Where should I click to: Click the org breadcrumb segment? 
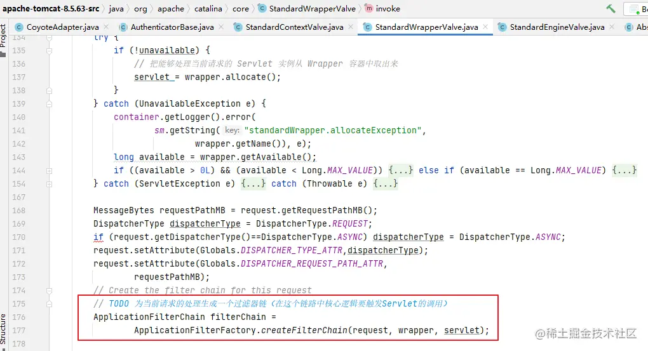click(140, 9)
